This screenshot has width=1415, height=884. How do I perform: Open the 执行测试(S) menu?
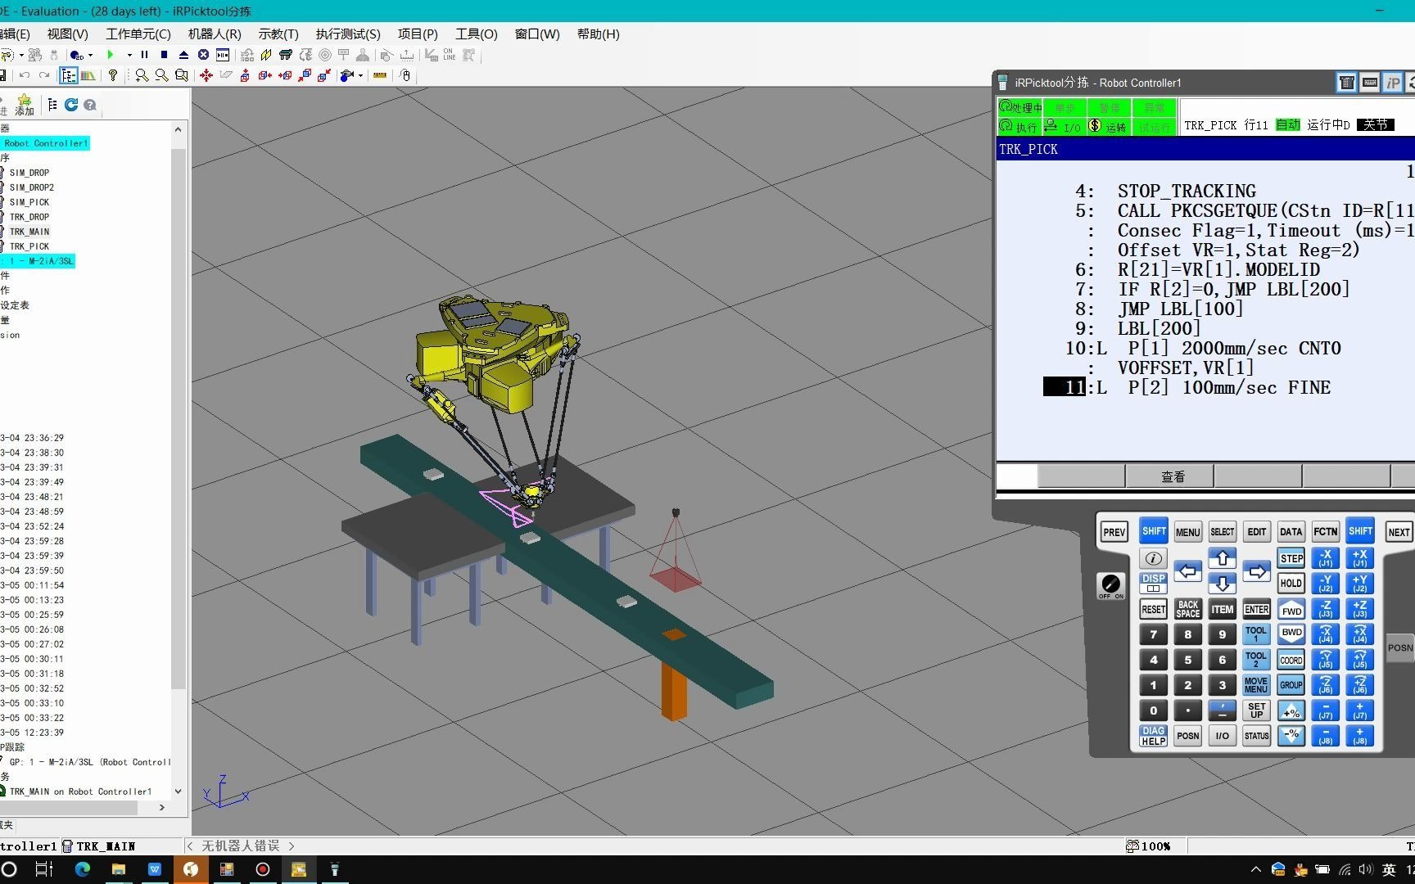[348, 34]
